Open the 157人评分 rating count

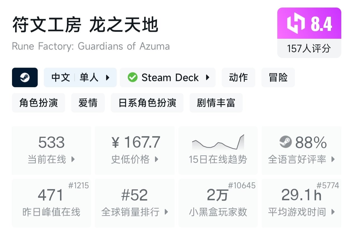click(309, 48)
